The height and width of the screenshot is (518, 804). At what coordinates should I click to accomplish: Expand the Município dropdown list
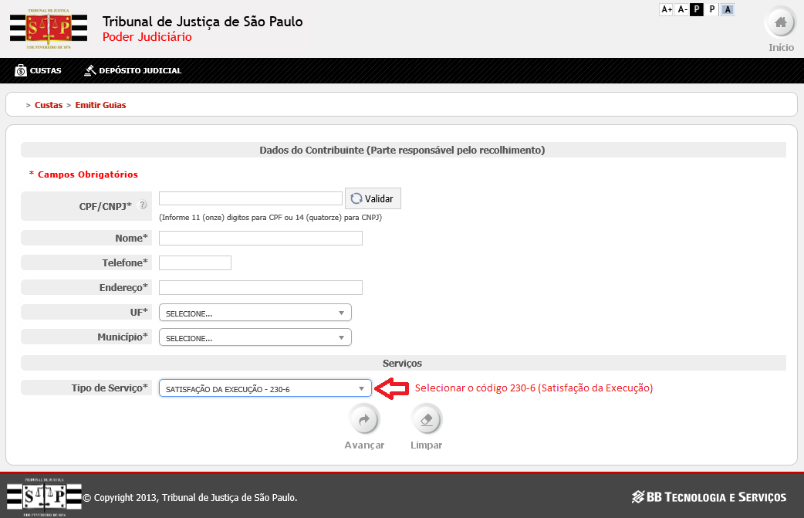pos(255,337)
